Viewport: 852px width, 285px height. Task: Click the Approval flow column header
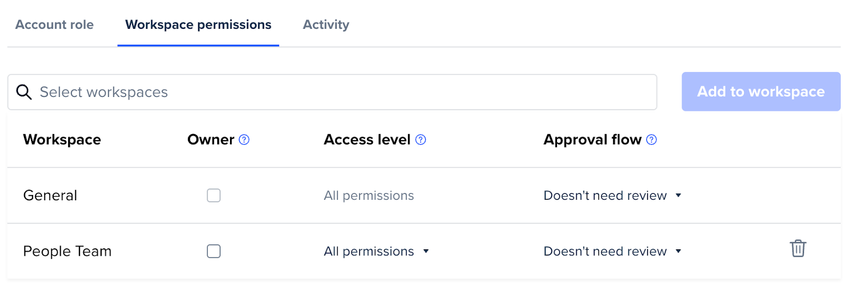(592, 140)
